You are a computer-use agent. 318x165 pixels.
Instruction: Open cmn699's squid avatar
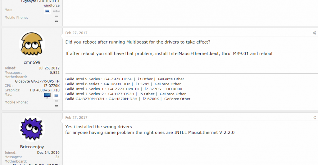(x=32, y=44)
